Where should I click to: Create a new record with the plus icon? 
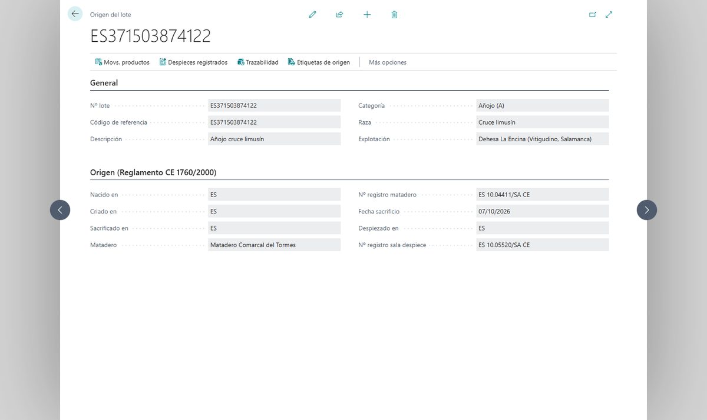click(367, 15)
